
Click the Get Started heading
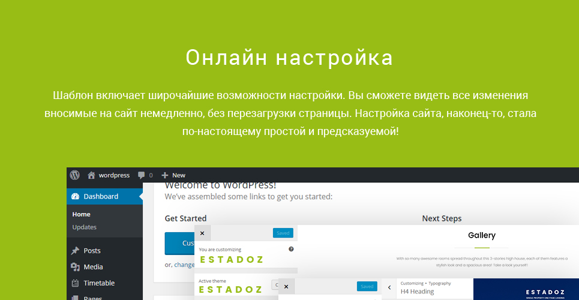pyautogui.click(x=185, y=218)
